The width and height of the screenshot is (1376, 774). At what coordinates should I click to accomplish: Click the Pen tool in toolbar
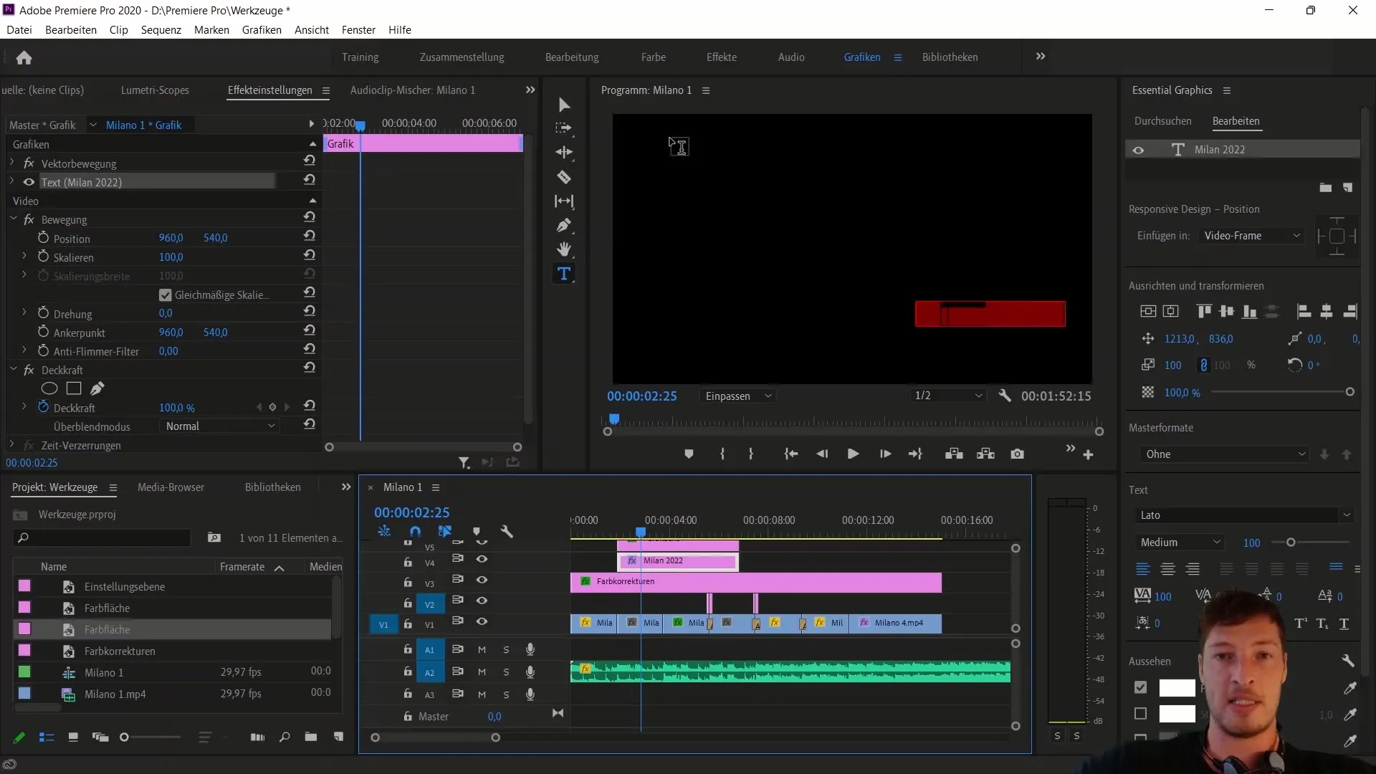[565, 225]
